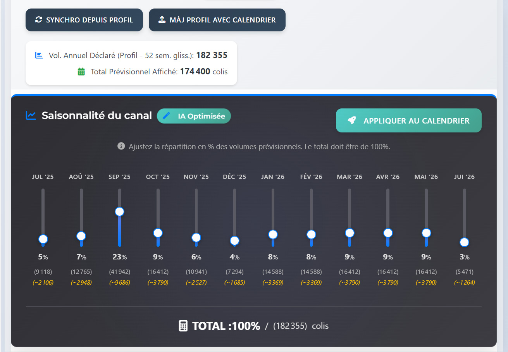Click the upper track of the JUI '26 slider
The width and height of the screenshot is (508, 352).
[464, 213]
